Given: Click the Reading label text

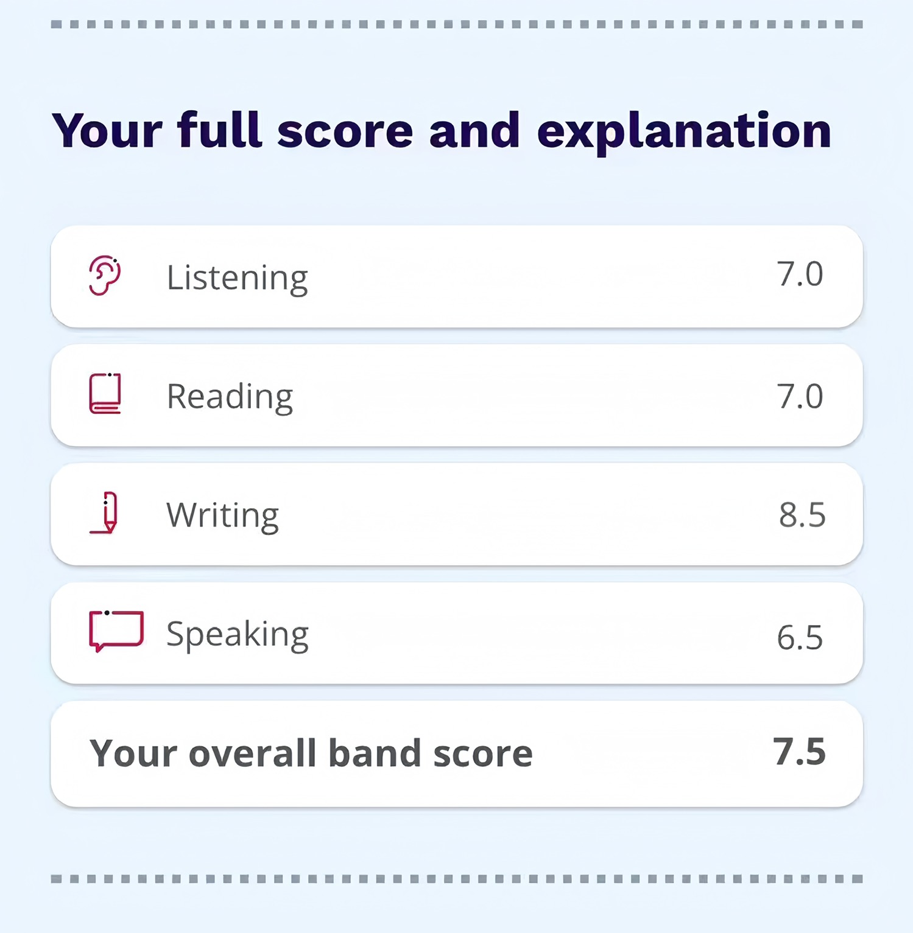Looking at the screenshot, I should tap(230, 397).
